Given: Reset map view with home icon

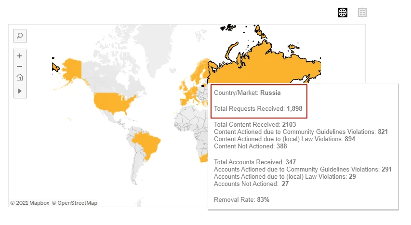Looking at the screenshot, I should (x=20, y=78).
